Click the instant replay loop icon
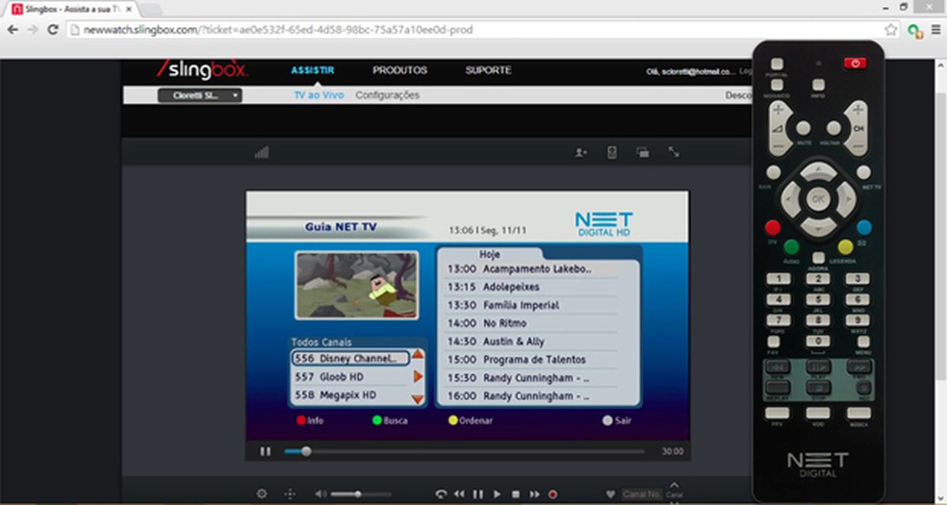This screenshot has width=947, height=505. click(441, 494)
